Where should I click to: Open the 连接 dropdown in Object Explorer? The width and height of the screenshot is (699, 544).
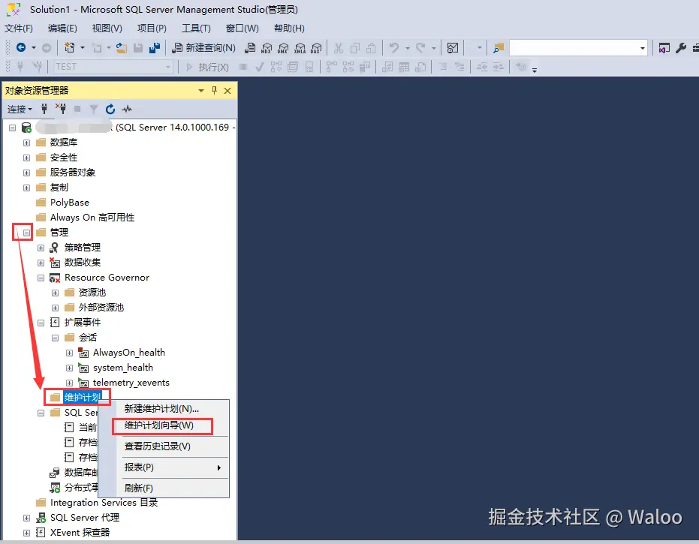pos(20,109)
